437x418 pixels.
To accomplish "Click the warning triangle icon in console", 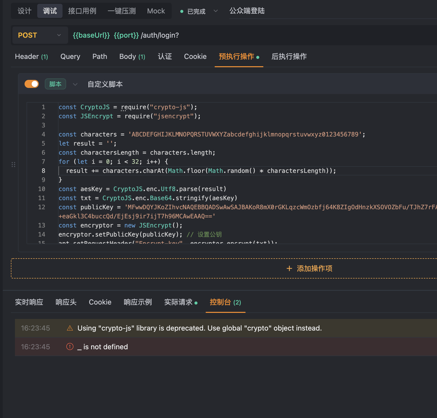I will point(70,328).
